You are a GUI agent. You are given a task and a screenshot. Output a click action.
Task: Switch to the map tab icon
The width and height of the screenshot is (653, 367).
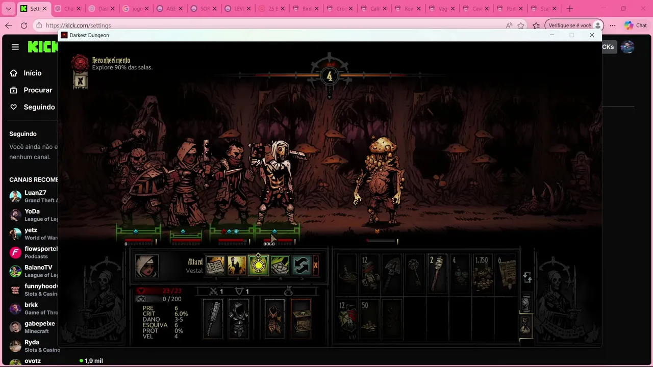[526, 303]
